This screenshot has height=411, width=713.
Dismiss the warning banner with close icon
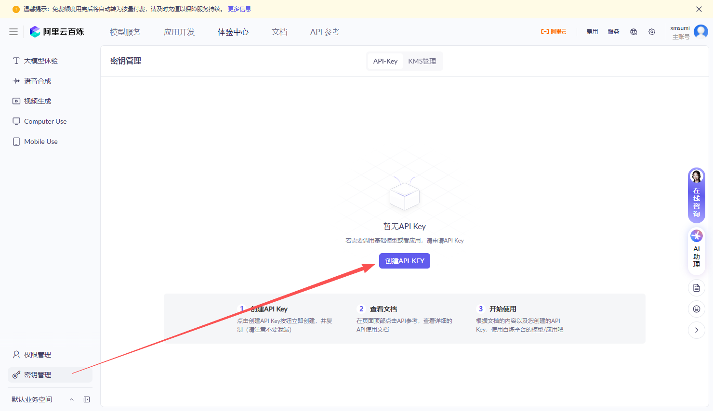click(699, 9)
